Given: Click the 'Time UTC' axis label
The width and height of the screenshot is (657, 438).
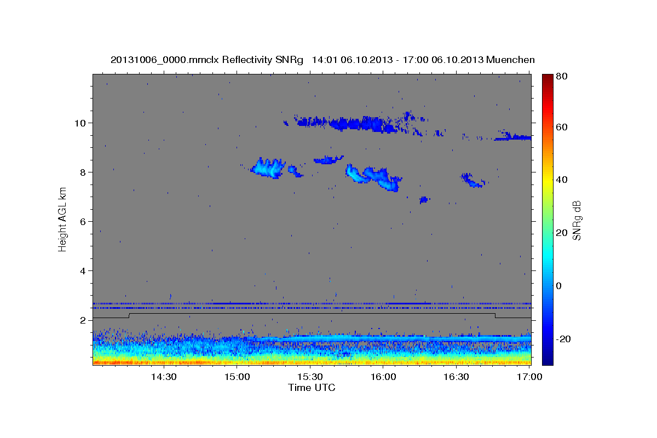Looking at the screenshot, I should tap(312, 388).
